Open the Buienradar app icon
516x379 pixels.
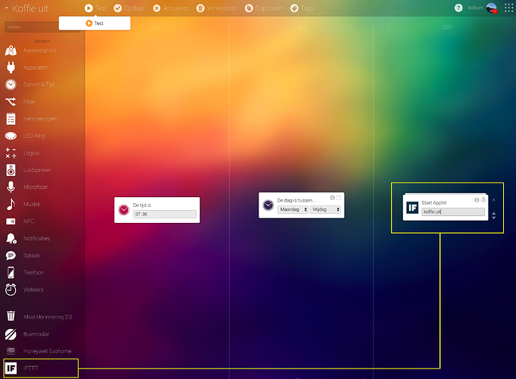pos(11,334)
